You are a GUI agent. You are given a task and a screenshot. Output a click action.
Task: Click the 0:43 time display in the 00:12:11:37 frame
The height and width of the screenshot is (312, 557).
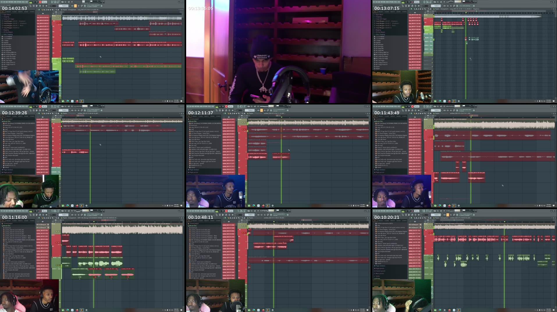tap(241, 107)
